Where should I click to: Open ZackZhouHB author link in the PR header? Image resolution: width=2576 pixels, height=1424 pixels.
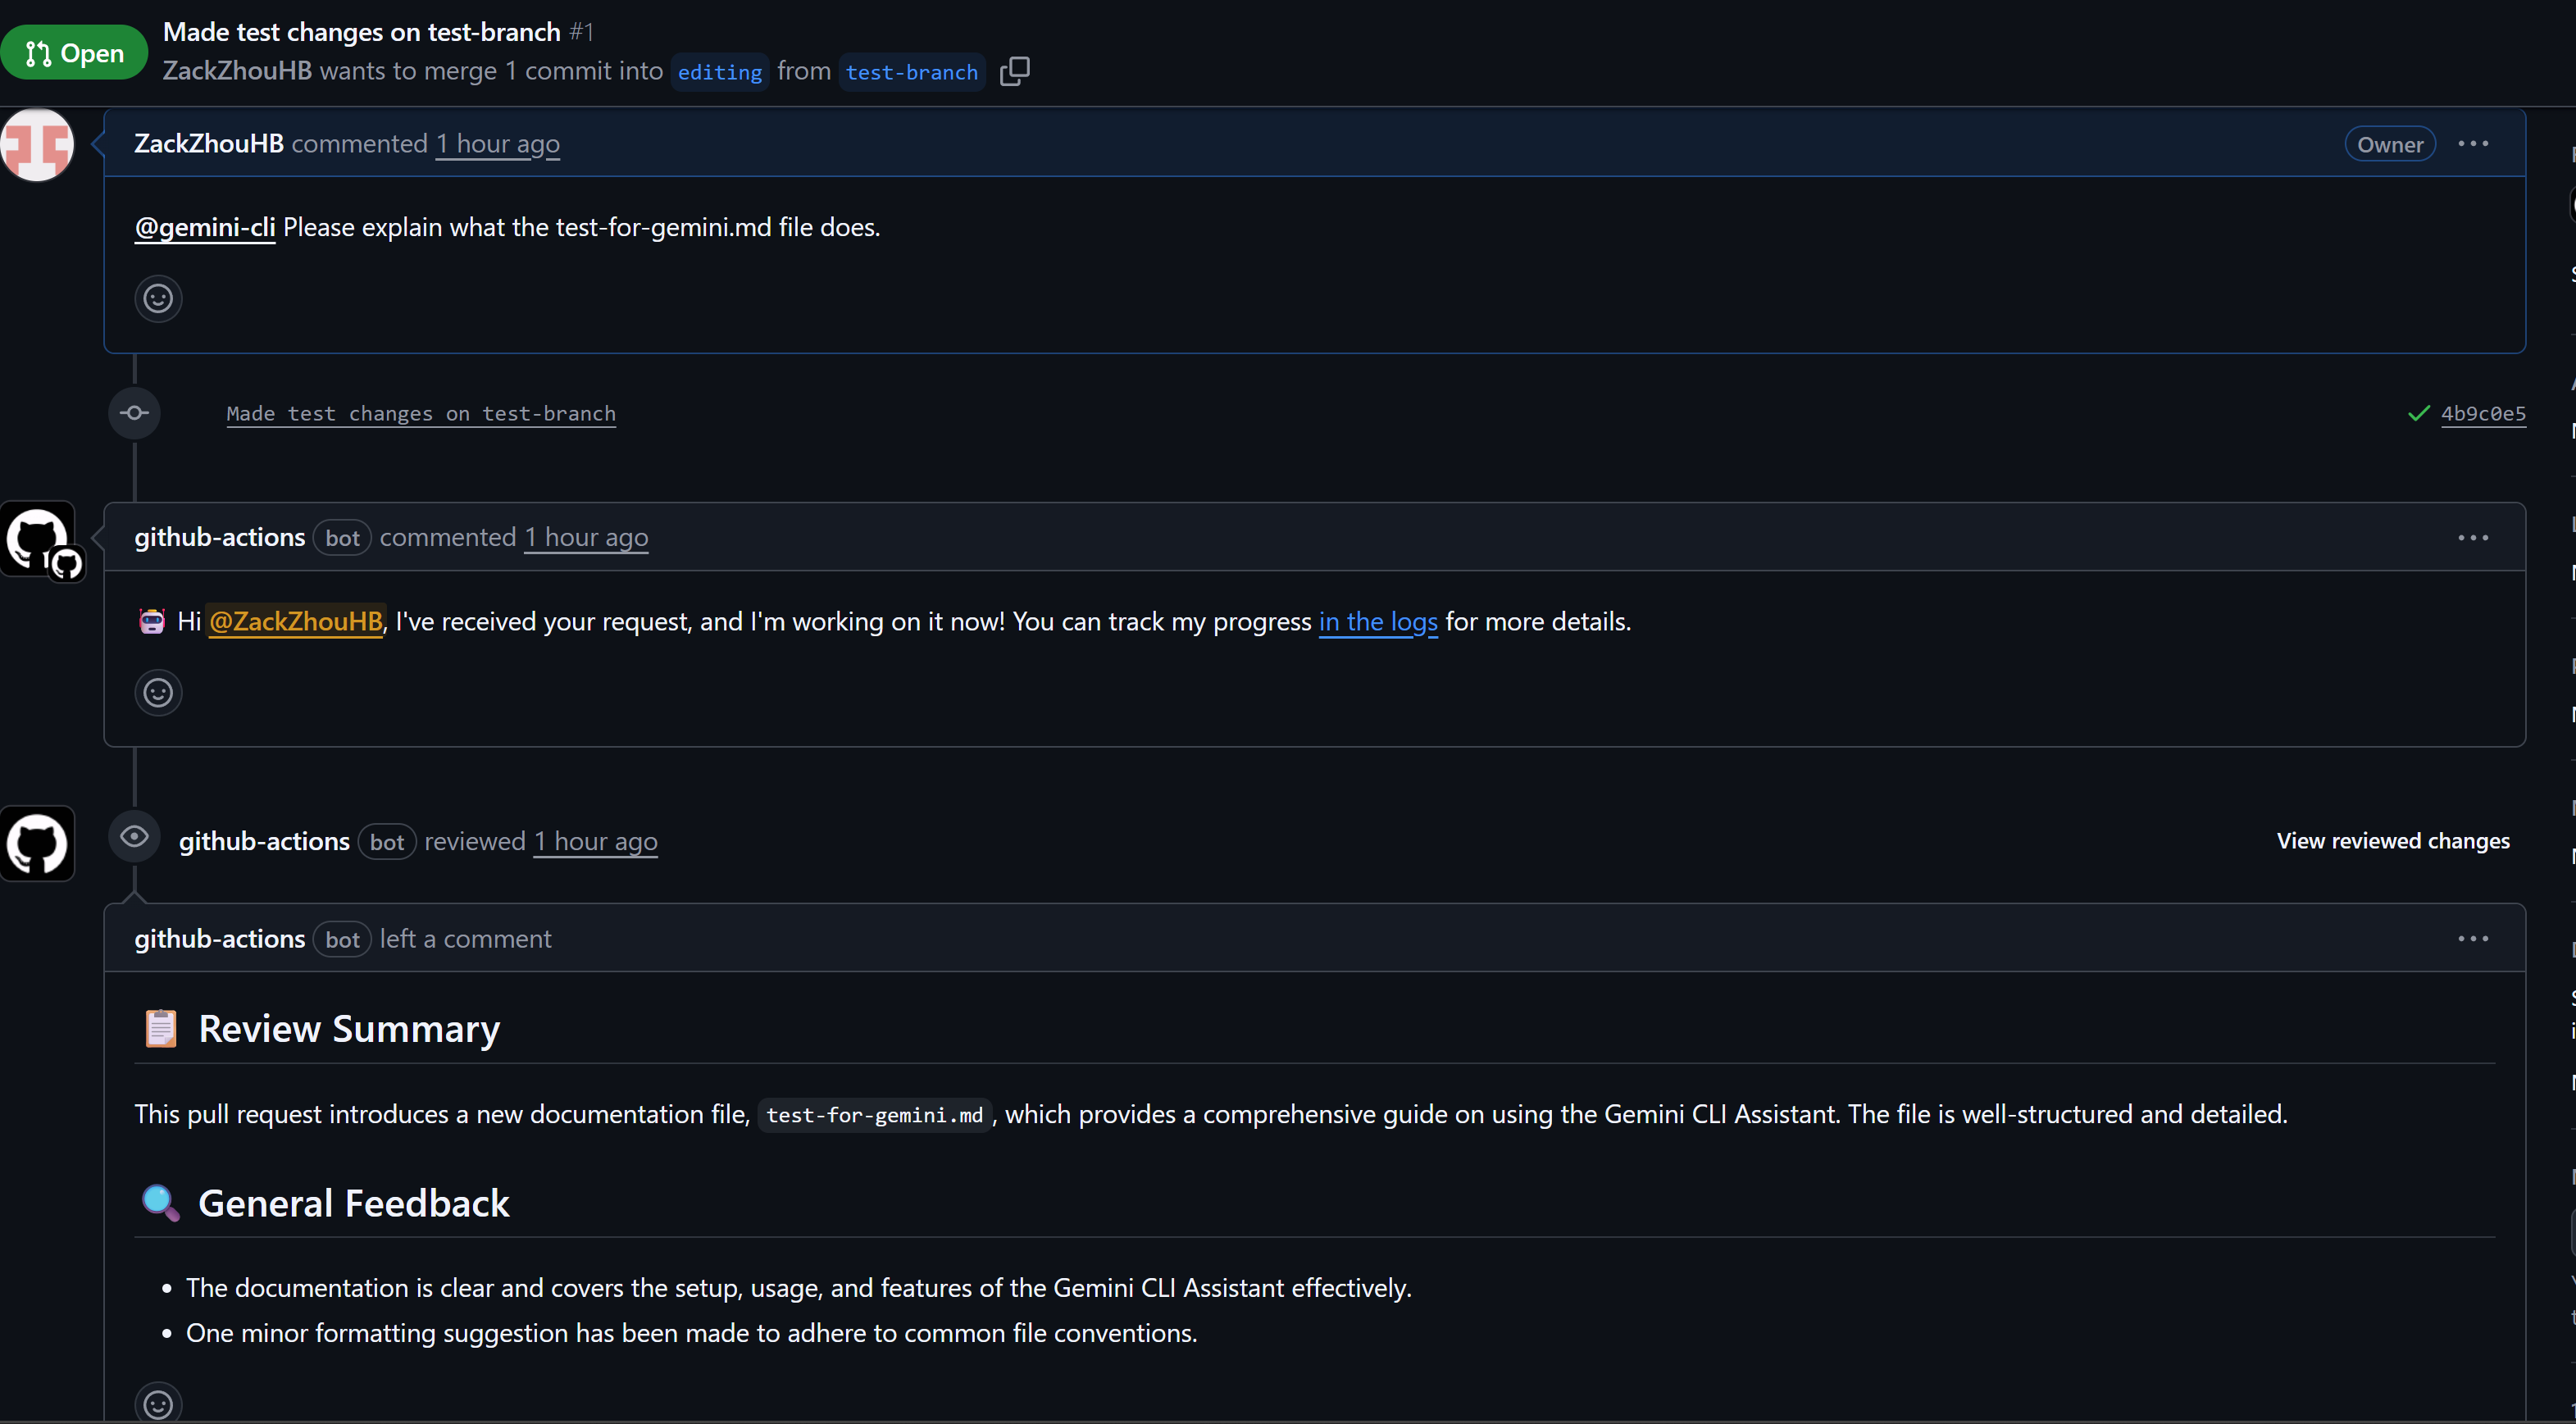pos(238,71)
